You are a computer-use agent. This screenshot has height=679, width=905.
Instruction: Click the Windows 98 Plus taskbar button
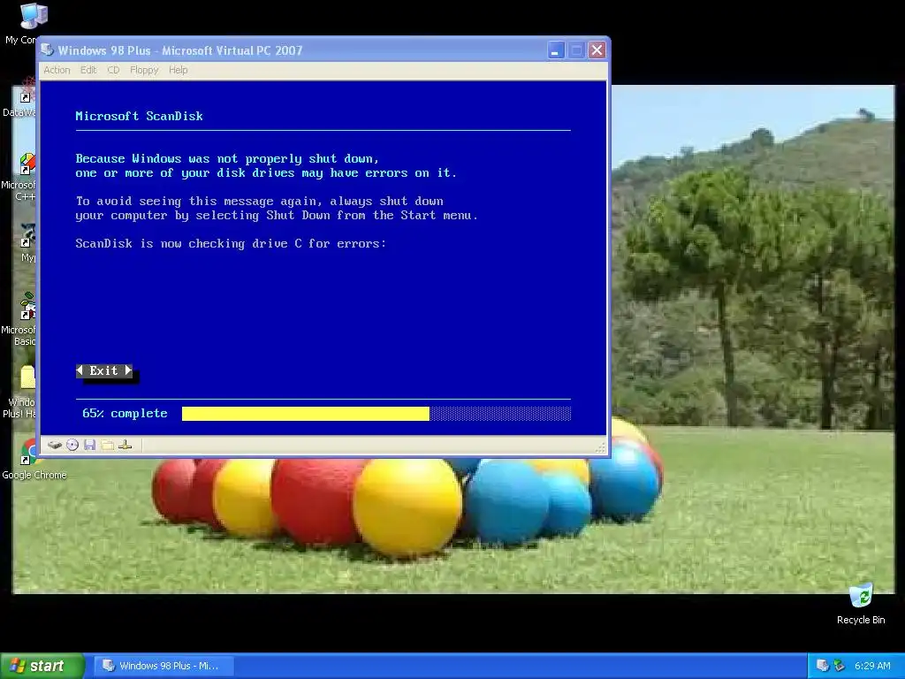click(164, 666)
